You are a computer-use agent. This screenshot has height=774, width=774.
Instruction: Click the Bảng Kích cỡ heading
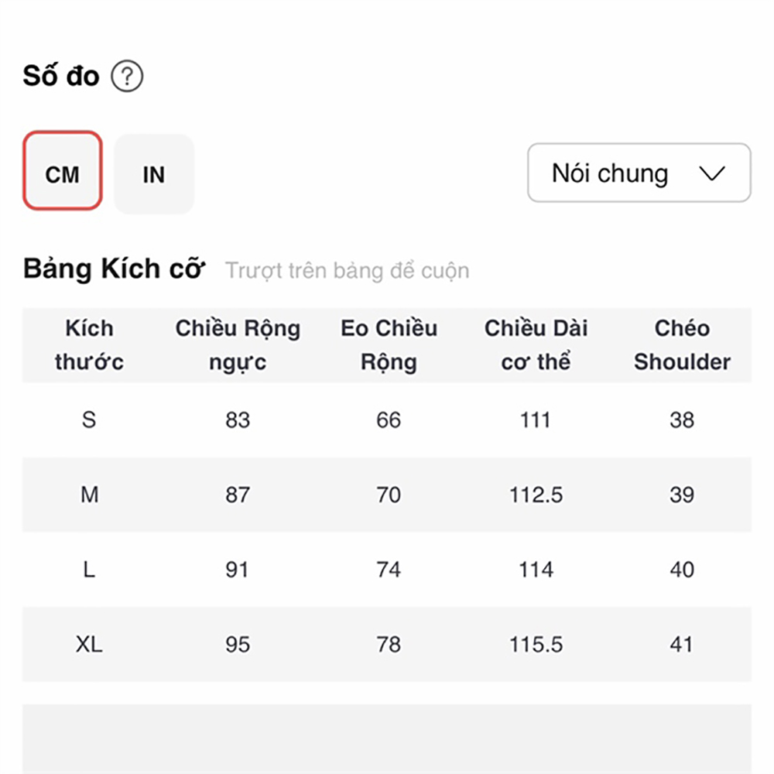pyautogui.click(x=114, y=269)
